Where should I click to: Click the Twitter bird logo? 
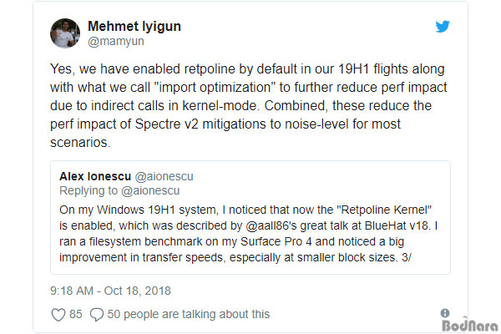pos(443,26)
